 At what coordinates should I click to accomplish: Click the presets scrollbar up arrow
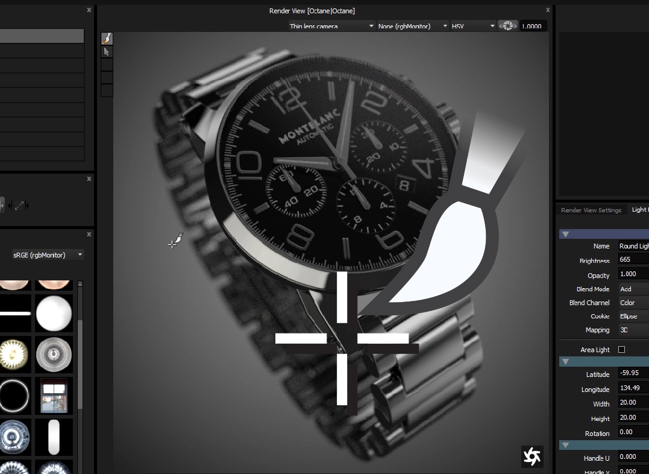[80, 284]
